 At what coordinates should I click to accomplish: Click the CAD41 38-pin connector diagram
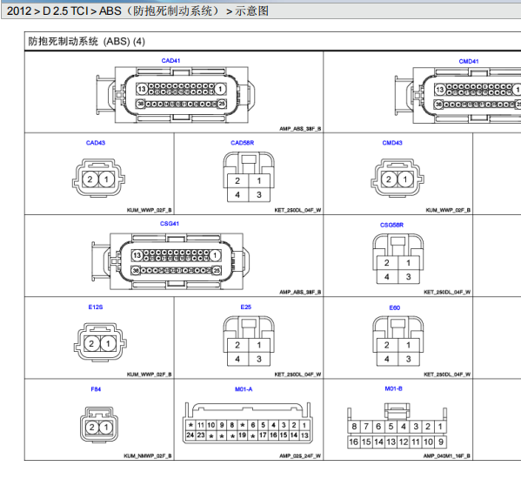(x=176, y=95)
